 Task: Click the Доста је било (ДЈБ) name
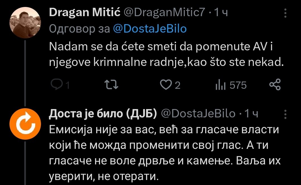[103, 114]
